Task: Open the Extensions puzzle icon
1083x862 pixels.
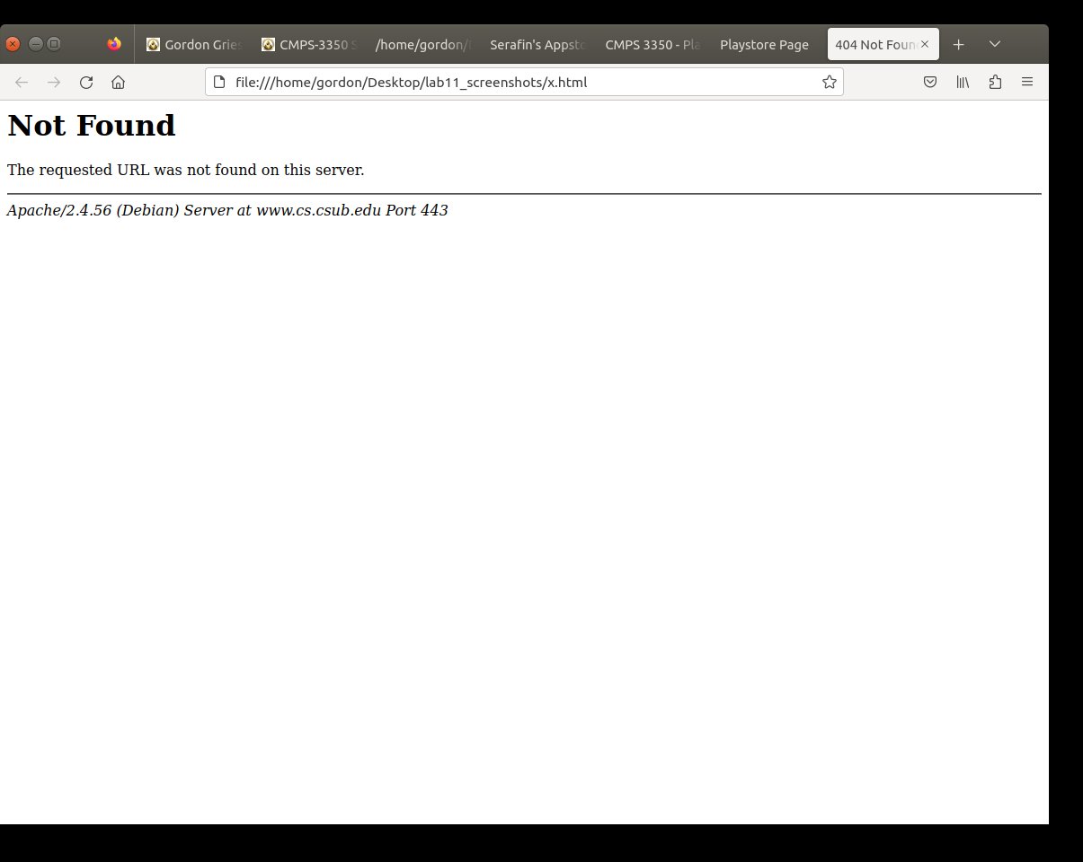Action: (995, 83)
